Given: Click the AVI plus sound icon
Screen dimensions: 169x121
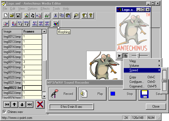Looking at the screenshot, I should [20, 23].
